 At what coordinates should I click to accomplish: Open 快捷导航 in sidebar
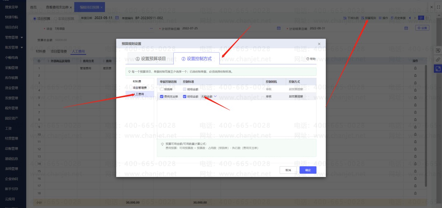pyautogui.click(x=12, y=17)
